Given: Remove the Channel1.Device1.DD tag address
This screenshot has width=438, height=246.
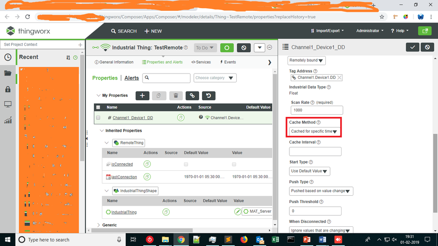Looking at the screenshot, I should coord(339,77).
